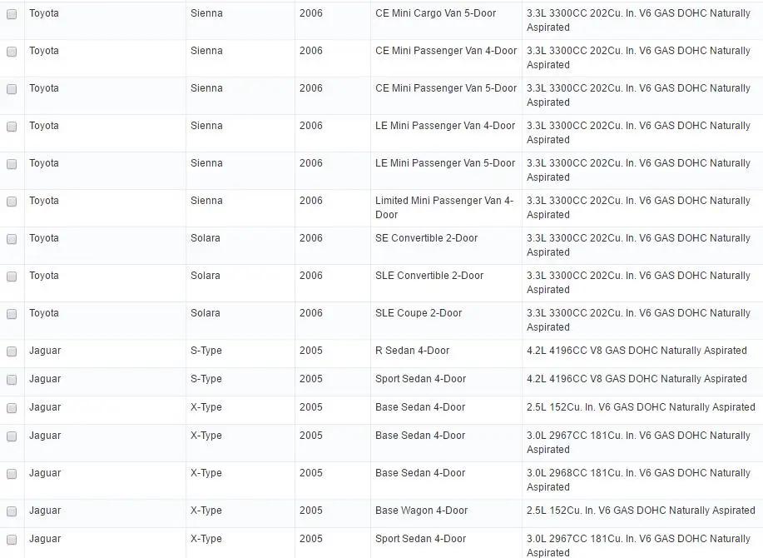Check the box for Sienna LE Mini Passenger Van 5-Door
763x558 pixels.
click(x=12, y=164)
